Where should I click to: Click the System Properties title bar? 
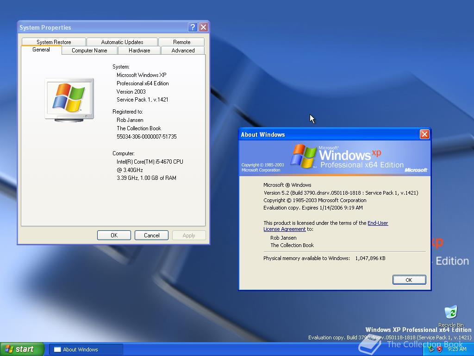coord(103,27)
